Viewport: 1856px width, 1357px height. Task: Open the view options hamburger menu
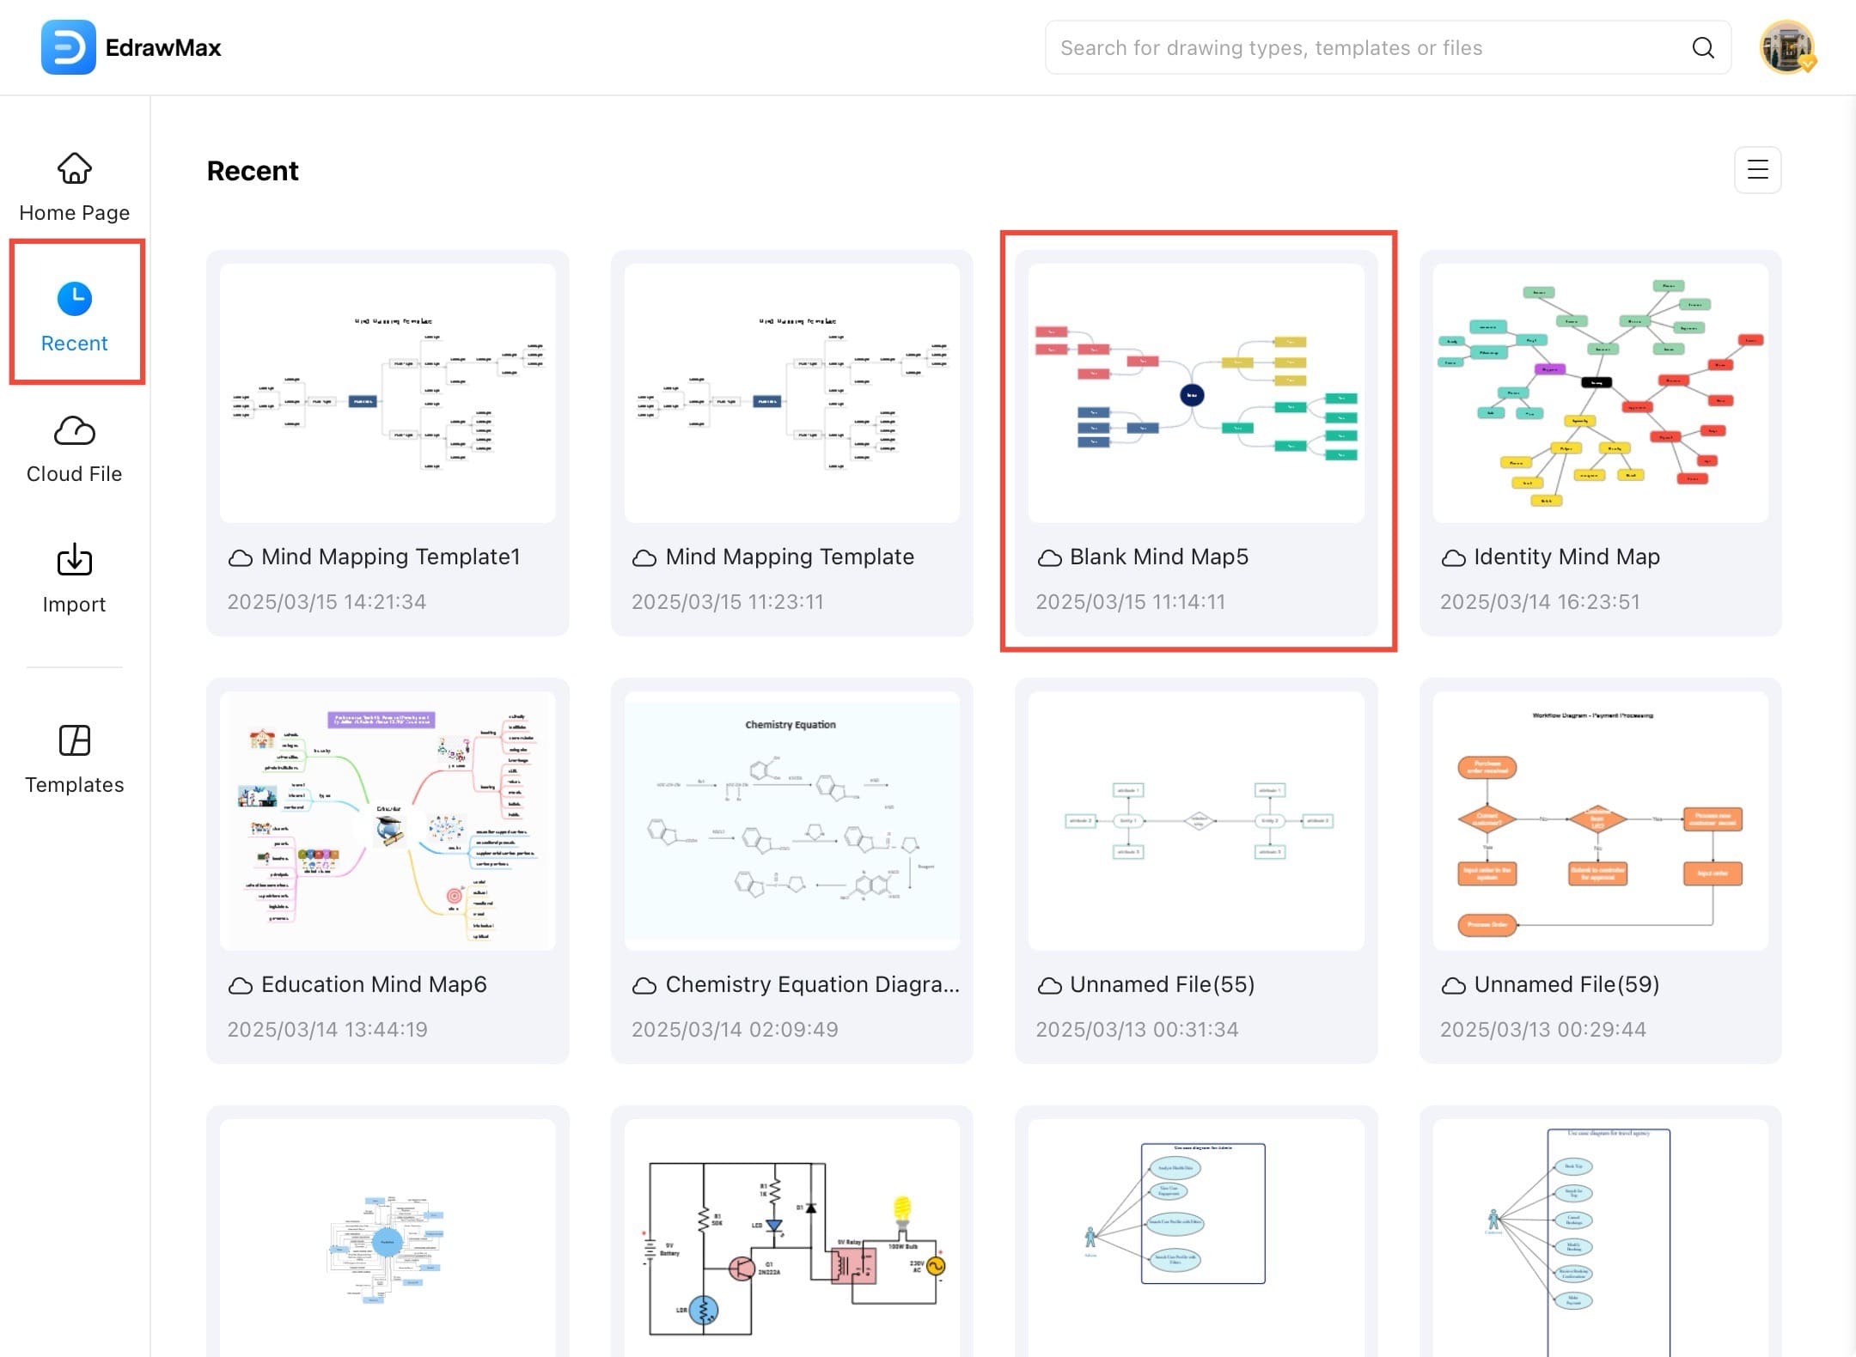[x=1757, y=170]
